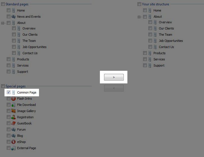This screenshot has height=157, width=204.
Task: Click the eShop icon
Action: (13, 142)
